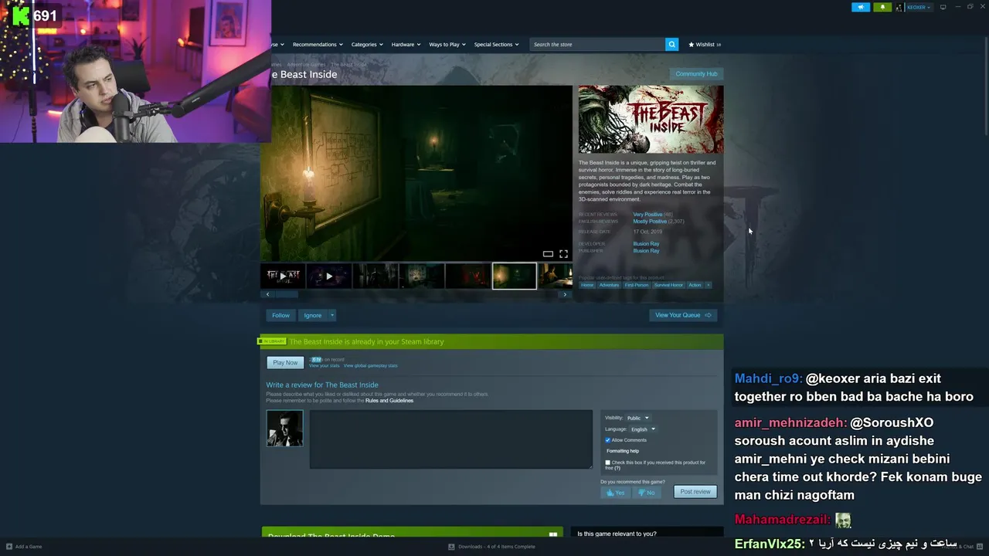The width and height of the screenshot is (989, 556).
Task: Toggle theater mode on screenshot viewer
Action: pyautogui.click(x=548, y=254)
